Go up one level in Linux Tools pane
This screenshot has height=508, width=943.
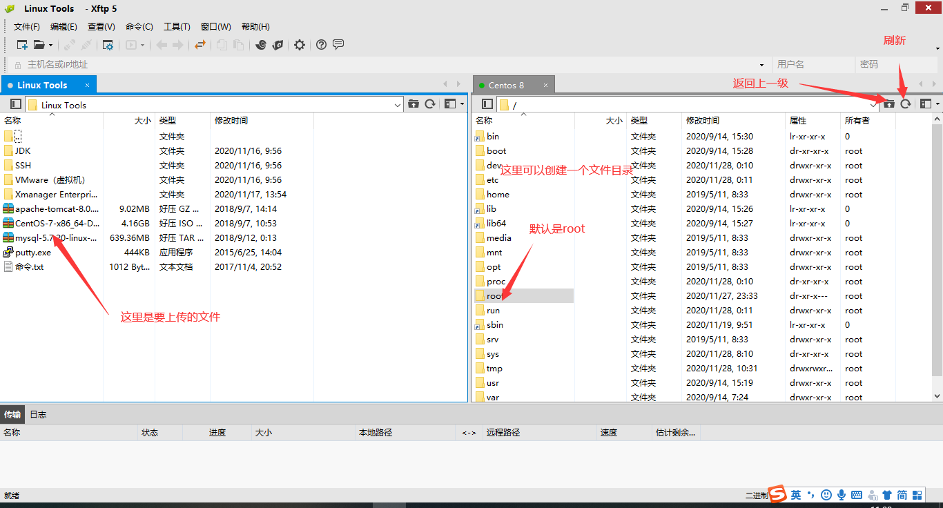point(414,104)
